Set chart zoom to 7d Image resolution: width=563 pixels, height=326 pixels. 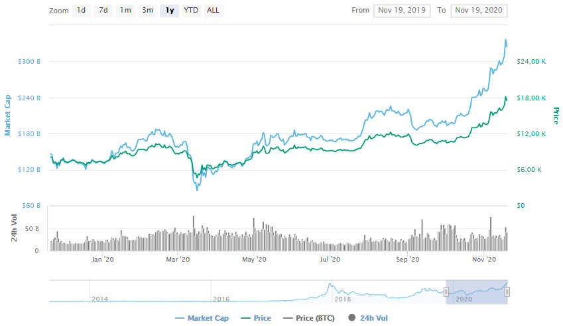click(103, 11)
